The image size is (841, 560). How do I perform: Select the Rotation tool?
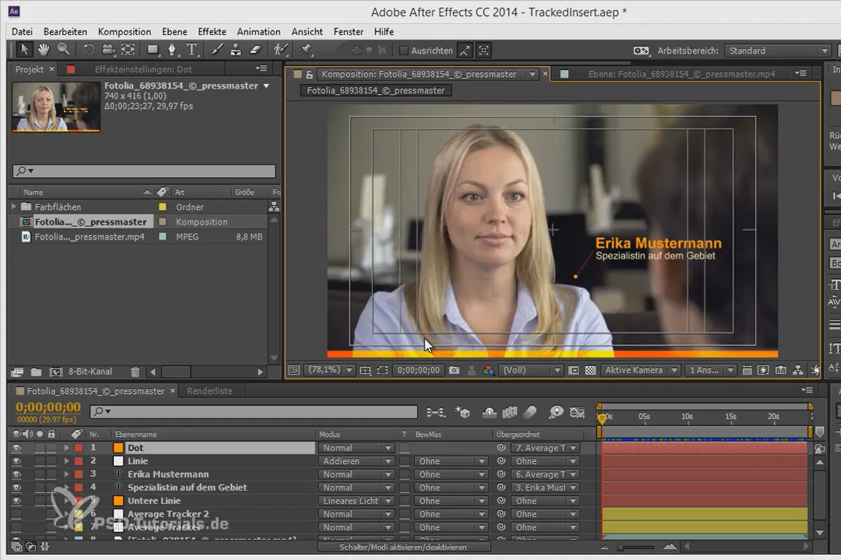(89, 50)
